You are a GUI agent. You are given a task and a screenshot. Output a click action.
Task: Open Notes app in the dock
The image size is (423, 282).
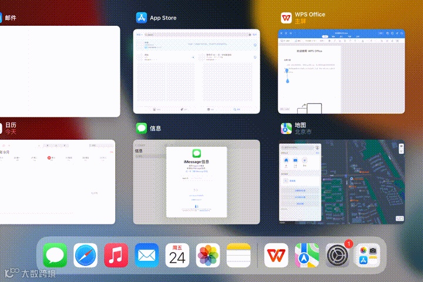(x=239, y=255)
